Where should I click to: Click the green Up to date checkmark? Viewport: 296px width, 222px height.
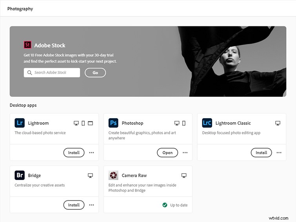point(165,205)
